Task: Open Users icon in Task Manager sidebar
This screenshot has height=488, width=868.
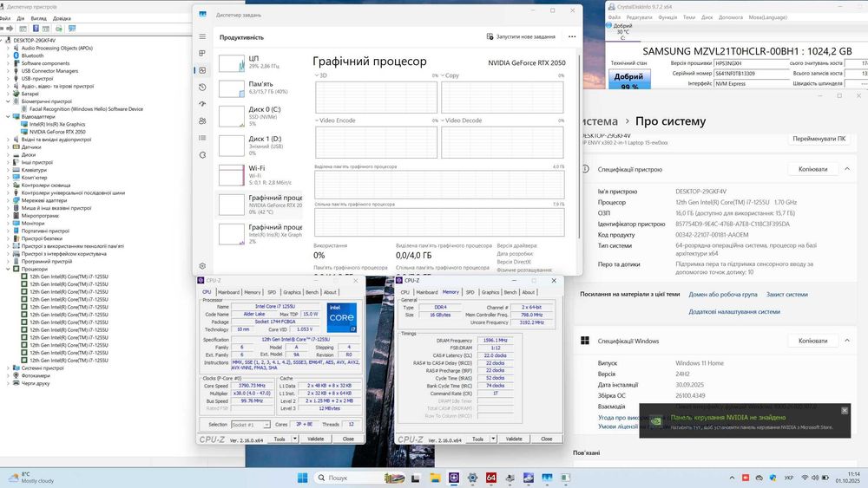Action: coord(202,121)
